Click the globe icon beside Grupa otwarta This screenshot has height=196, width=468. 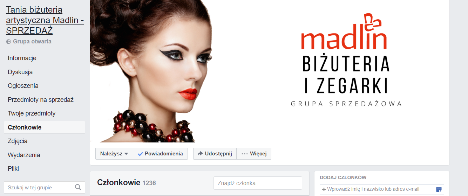click(9, 42)
